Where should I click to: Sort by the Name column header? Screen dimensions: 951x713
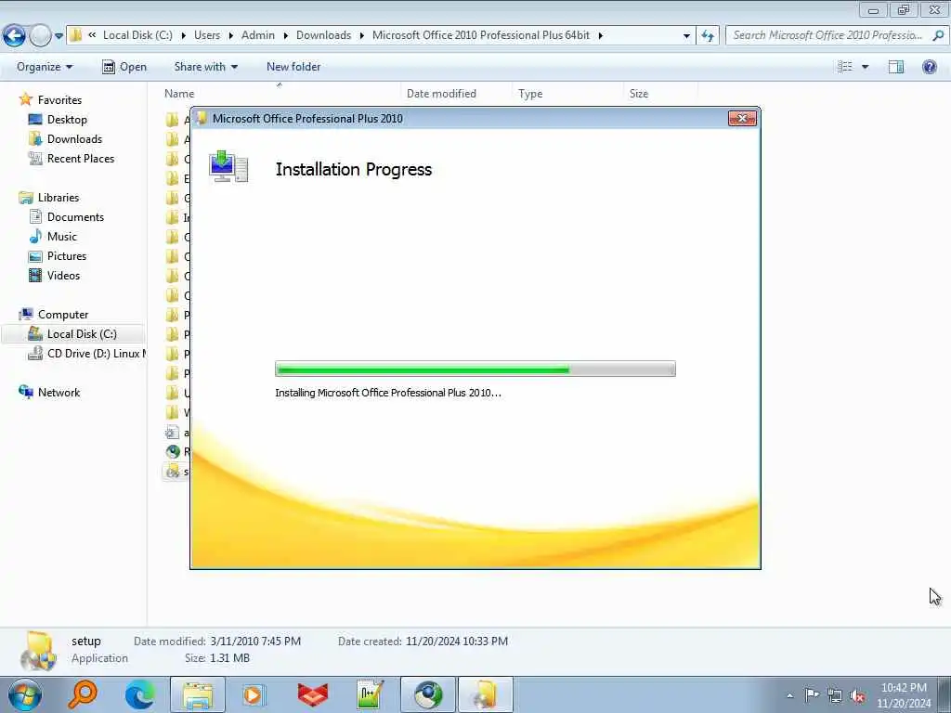(x=179, y=94)
